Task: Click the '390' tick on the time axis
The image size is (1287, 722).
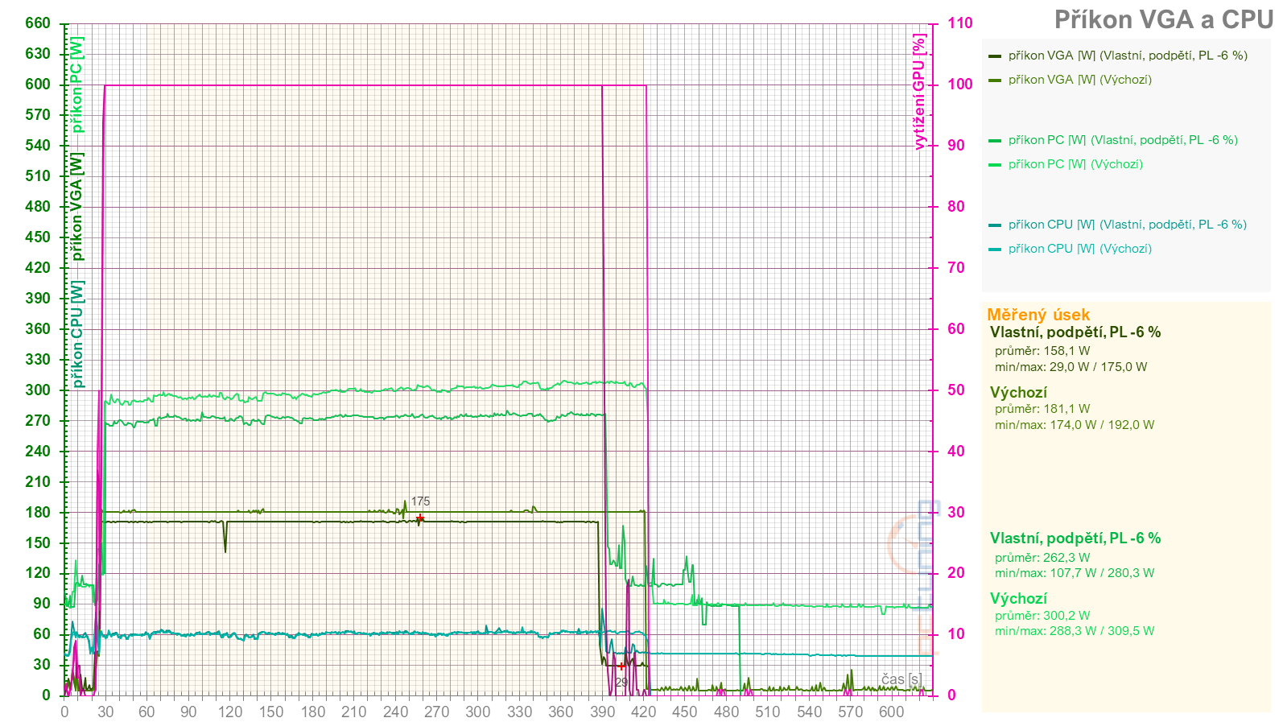Action: (x=602, y=712)
